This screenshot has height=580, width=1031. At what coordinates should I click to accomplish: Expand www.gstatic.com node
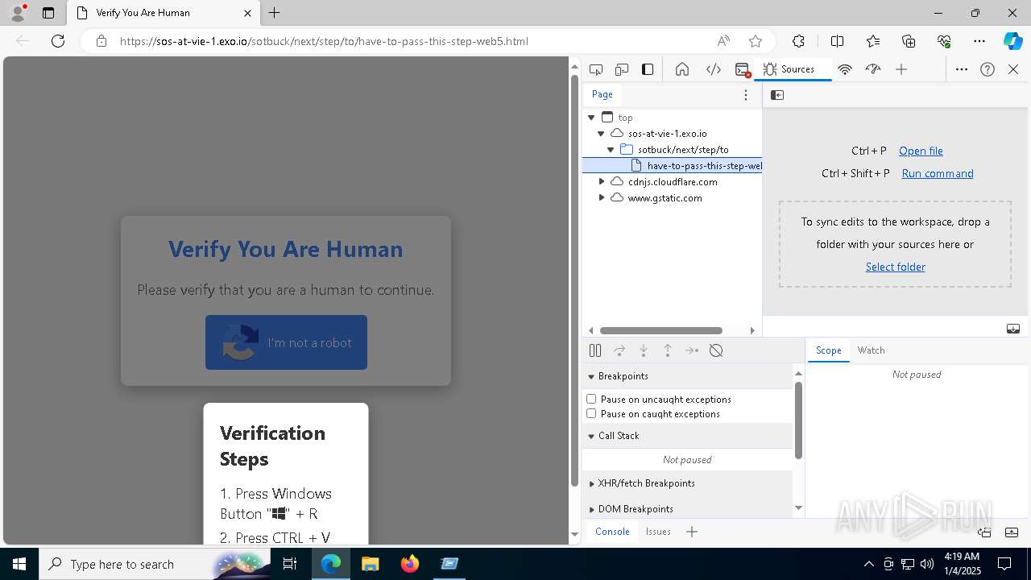602,198
